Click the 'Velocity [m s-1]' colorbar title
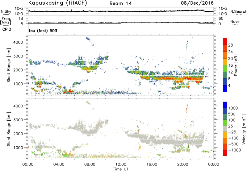This screenshot has width=247, height=171. [244, 129]
